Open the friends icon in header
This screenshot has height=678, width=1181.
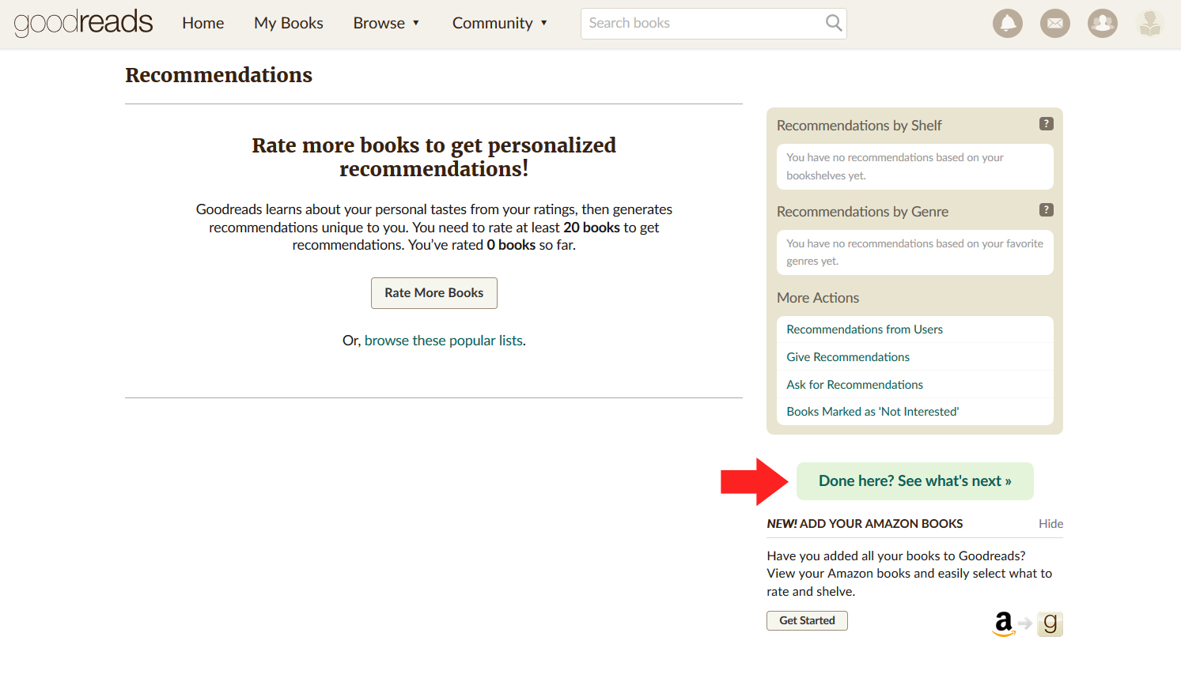[1102, 24]
